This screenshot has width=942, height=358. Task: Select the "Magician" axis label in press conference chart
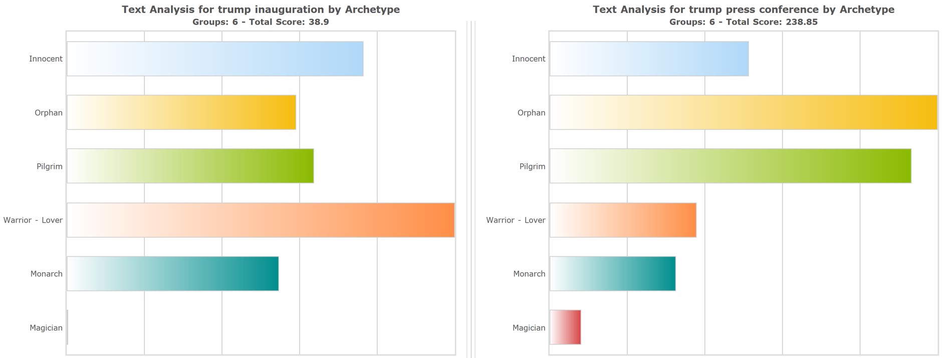pyautogui.click(x=529, y=328)
